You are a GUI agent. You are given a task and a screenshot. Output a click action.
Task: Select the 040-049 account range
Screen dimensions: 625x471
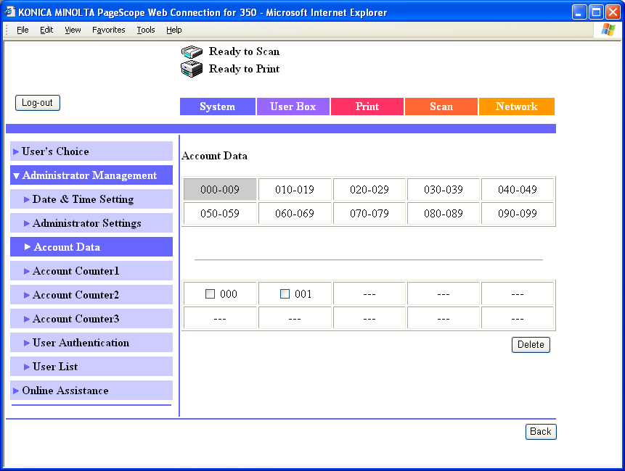point(518,189)
